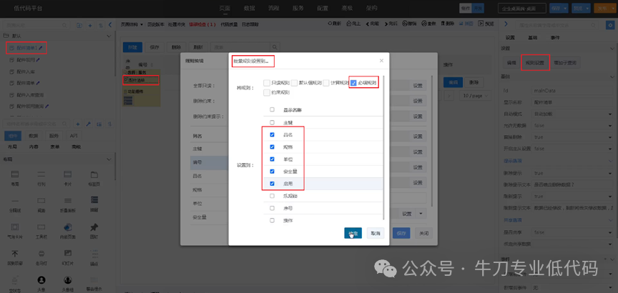Toggle the 显示名称 select-all checkbox
The width and height of the screenshot is (618, 293).
(272, 110)
